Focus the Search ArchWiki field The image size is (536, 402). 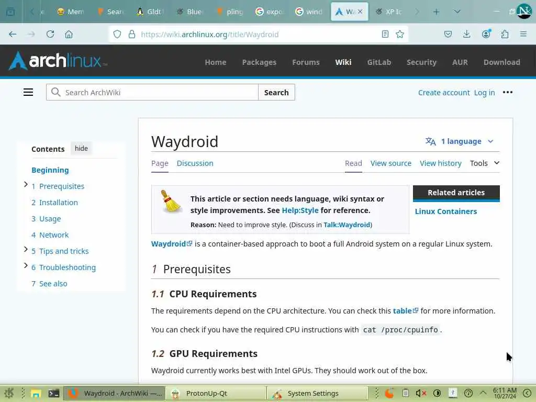pos(152,92)
